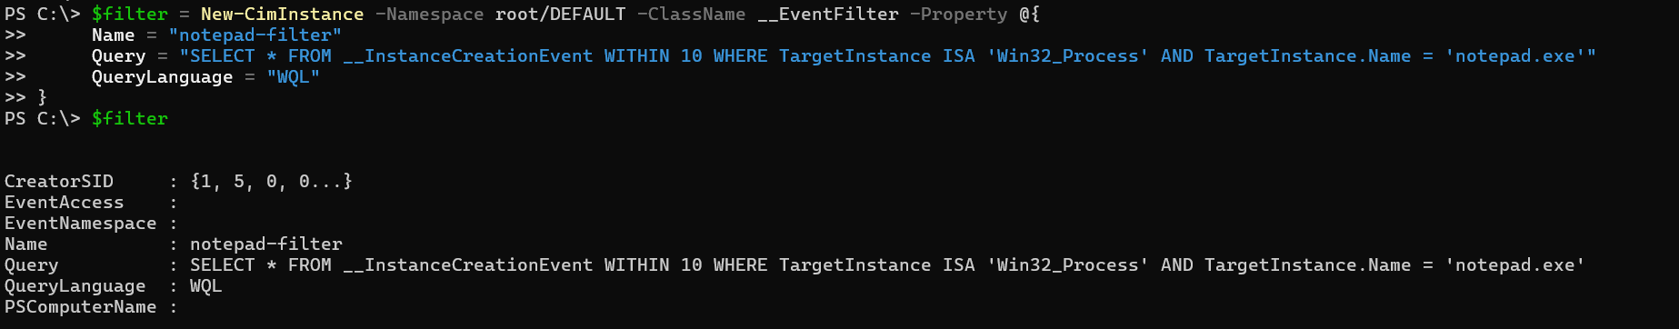Click the EventAccess output label

65,202
